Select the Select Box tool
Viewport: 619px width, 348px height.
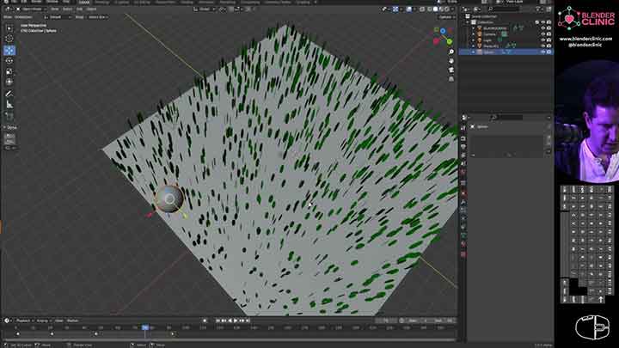[x=9, y=28]
